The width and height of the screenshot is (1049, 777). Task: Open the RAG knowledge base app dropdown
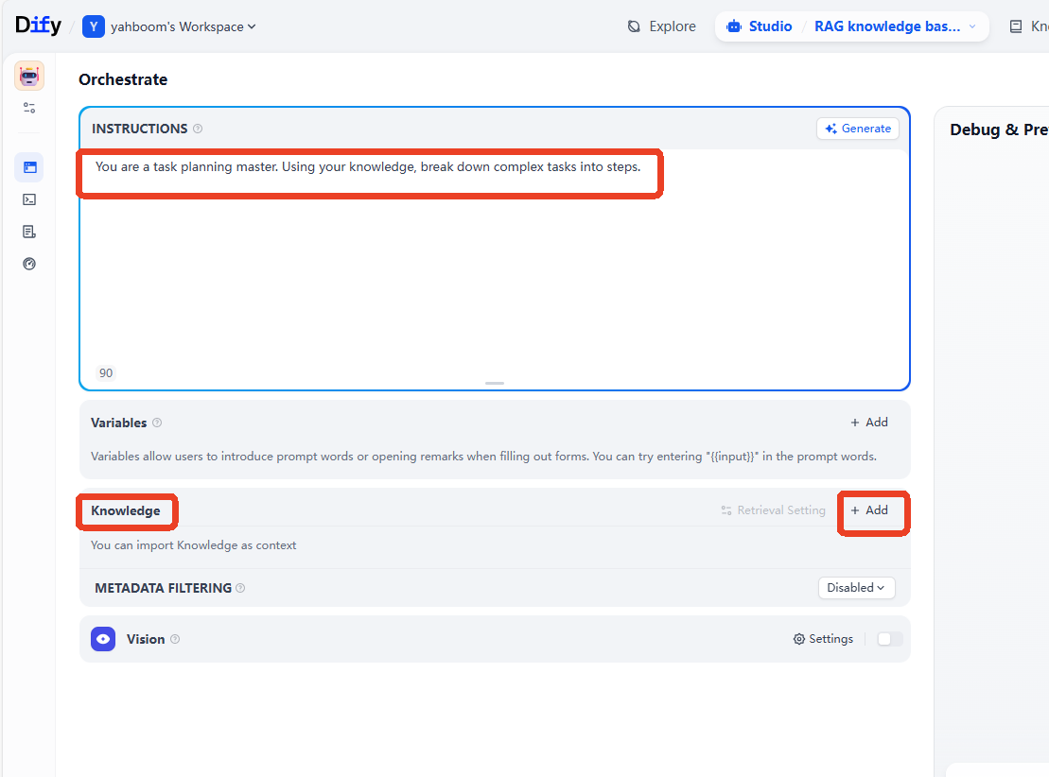[x=895, y=26]
